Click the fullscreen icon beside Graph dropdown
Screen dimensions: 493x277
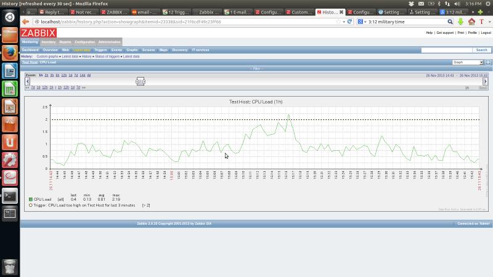(488, 62)
